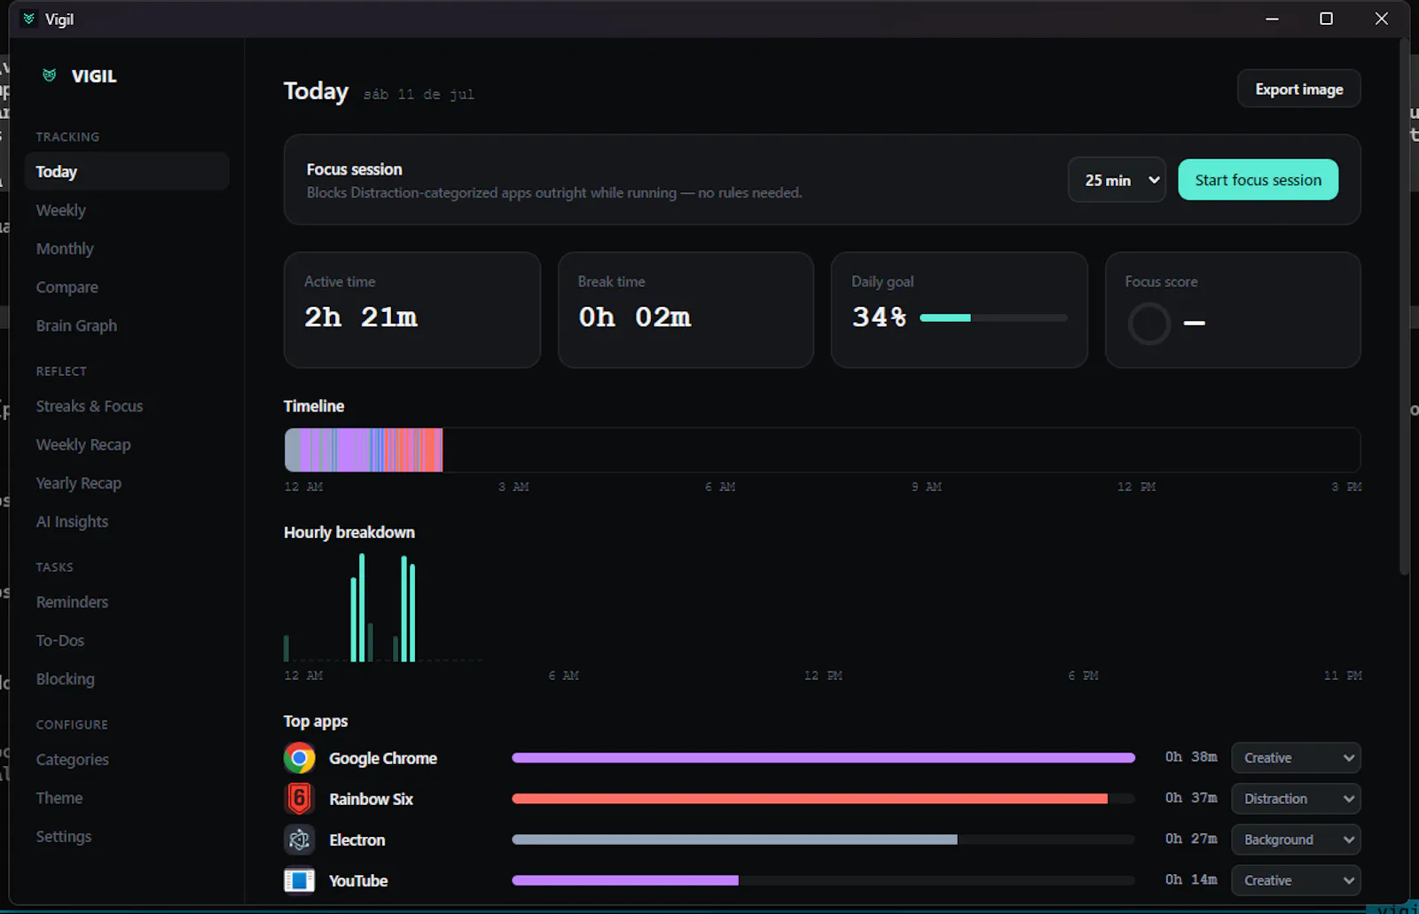Click the Google Chrome usage bar
Image resolution: width=1419 pixels, height=914 pixels.
[823, 758]
